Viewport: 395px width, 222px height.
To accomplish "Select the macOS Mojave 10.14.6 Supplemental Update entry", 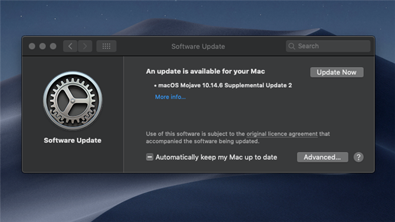I will coord(223,85).
